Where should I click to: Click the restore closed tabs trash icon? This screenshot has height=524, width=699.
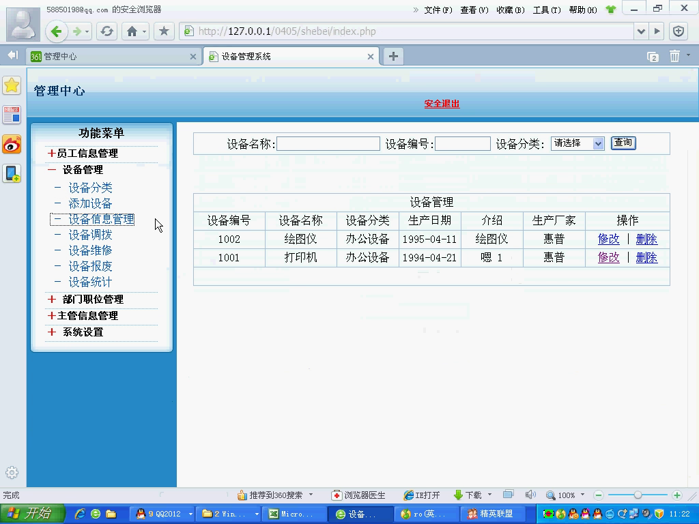[x=674, y=56]
